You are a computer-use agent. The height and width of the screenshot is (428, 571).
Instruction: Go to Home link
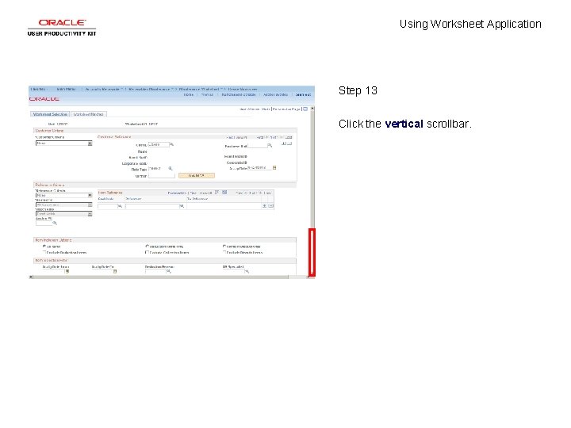pyautogui.click(x=189, y=94)
